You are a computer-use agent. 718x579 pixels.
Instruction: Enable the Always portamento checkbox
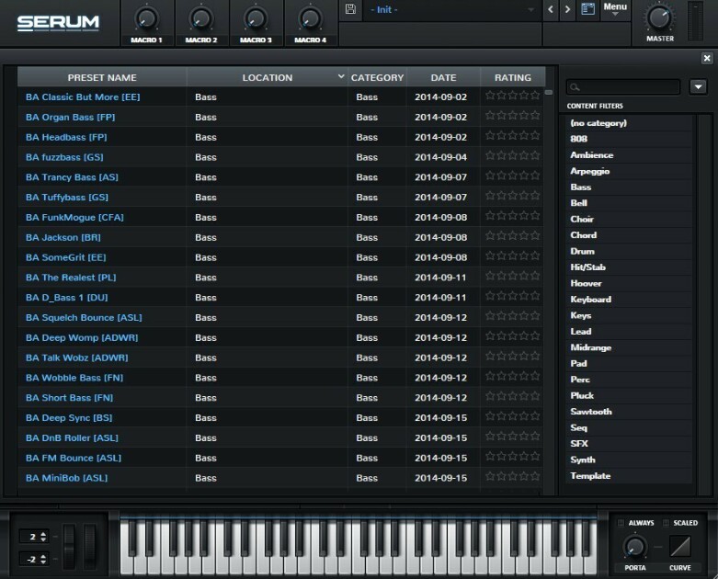tap(621, 523)
